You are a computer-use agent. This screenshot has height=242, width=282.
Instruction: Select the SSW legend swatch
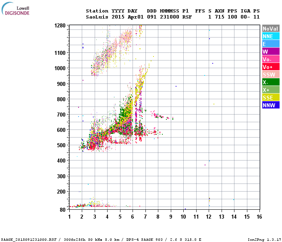tap(271, 74)
